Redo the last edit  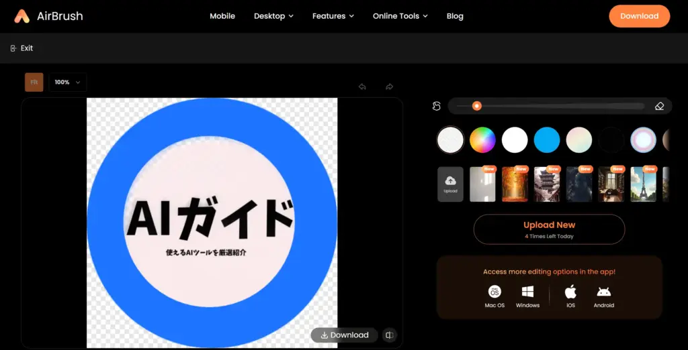click(x=389, y=86)
